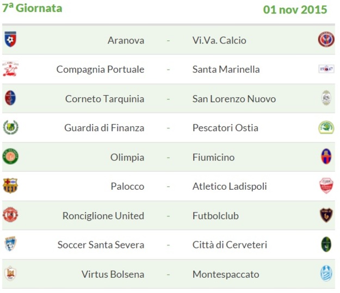Open the Atletico Ladispoli team link

230,186
